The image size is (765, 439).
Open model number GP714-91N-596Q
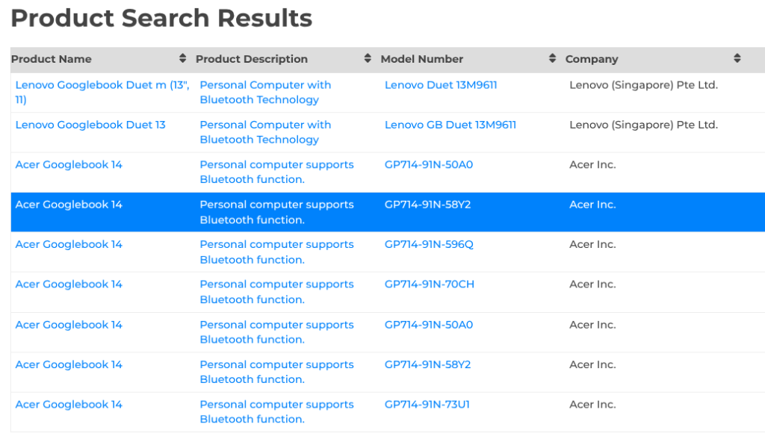pyautogui.click(x=429, y=244)
